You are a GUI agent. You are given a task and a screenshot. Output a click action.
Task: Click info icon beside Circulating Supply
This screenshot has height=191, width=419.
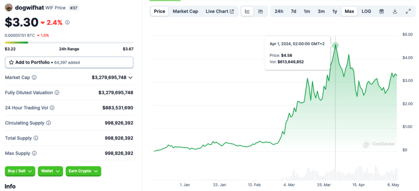tap(49, 123)
